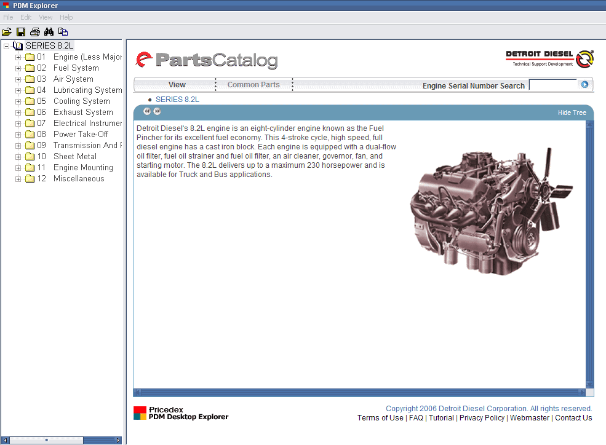Click the content pane vertical scrollbar
606x445 pixels.
click(590, 254)
